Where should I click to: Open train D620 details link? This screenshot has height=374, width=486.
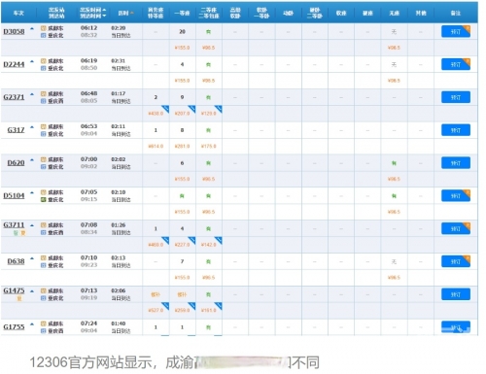pos(16,162)
